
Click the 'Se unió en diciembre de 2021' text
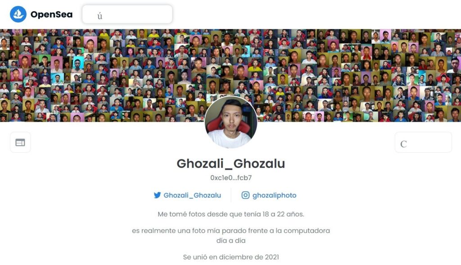231,257
